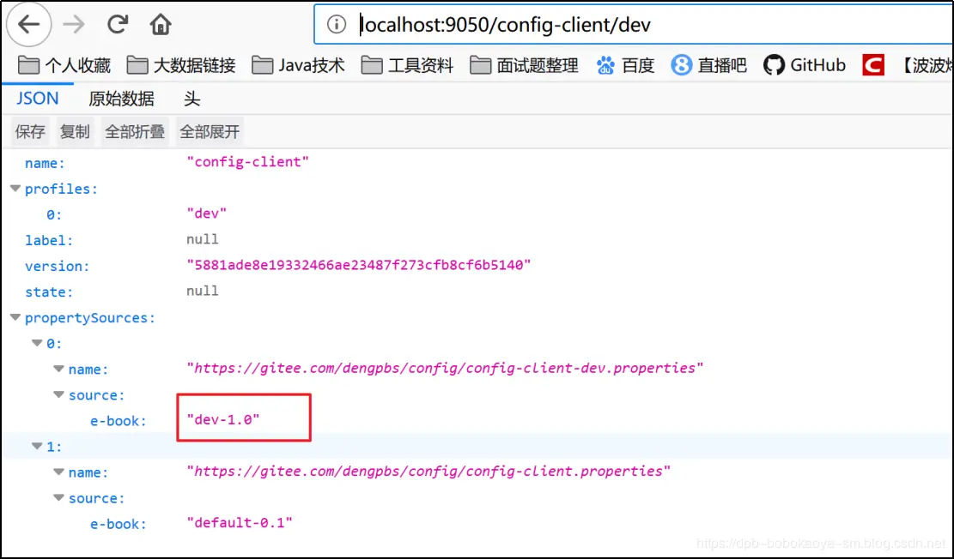Collapse propertySources item 0
This screenshot has height=559, width=954.
click(x=37, y=343)
